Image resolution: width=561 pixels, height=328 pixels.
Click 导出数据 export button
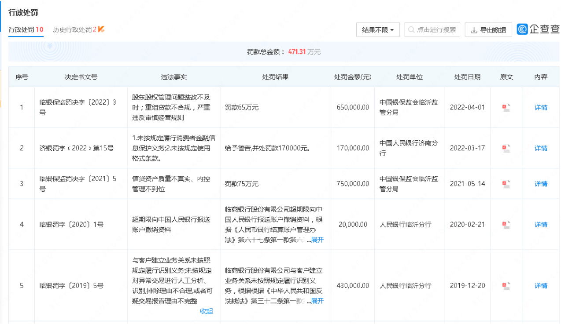488,30
